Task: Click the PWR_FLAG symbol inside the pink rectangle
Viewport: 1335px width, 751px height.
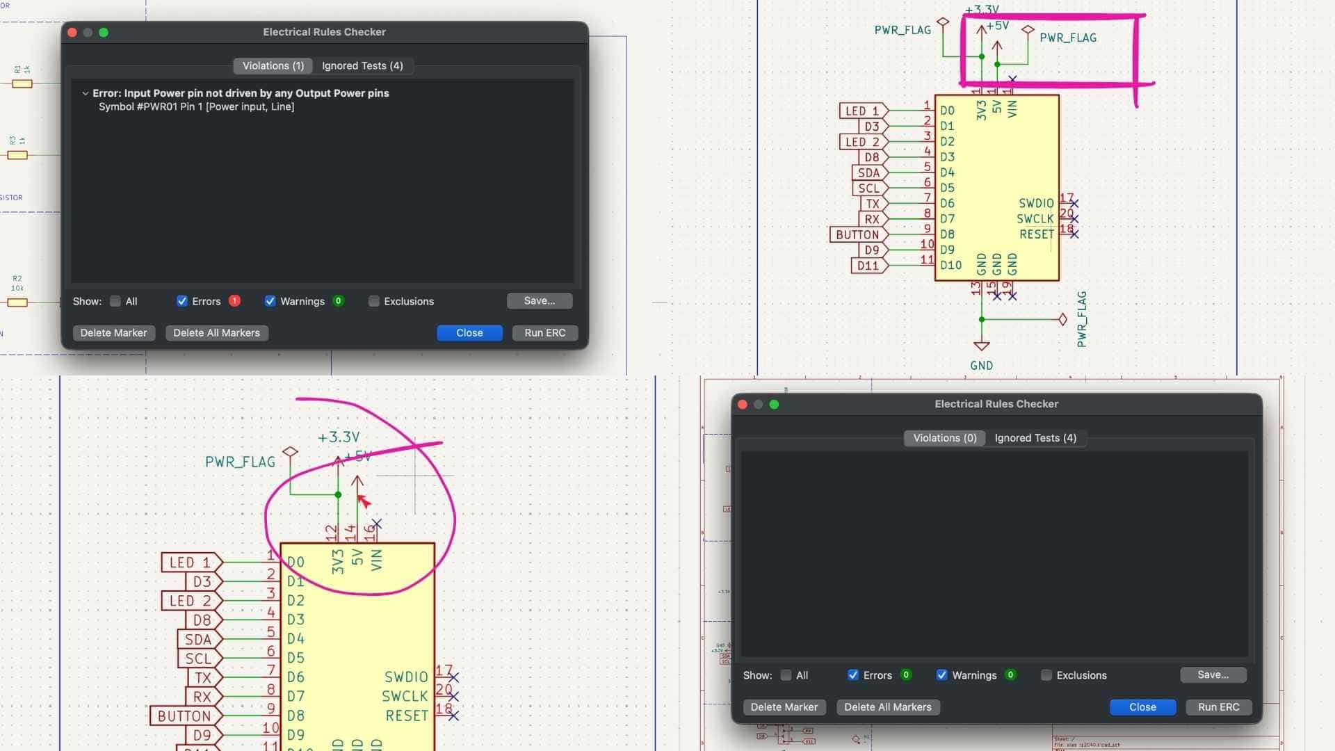Action: (1028, 30)
